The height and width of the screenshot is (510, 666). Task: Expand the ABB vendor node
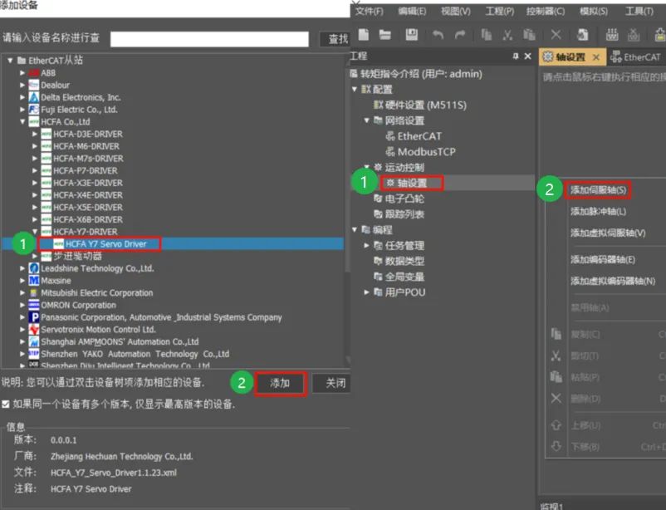[x=22, y=72]
